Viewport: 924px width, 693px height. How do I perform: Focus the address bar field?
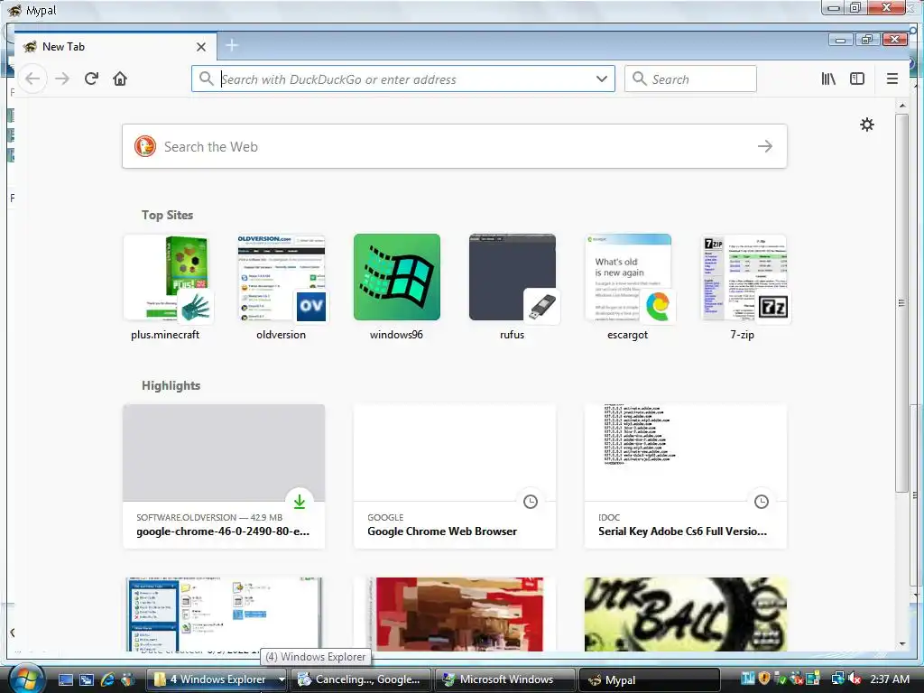click(403, 79)
